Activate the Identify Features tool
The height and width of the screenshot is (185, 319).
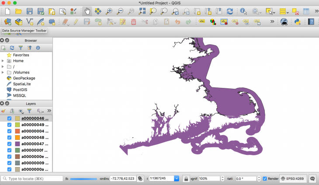coord(243,11)
